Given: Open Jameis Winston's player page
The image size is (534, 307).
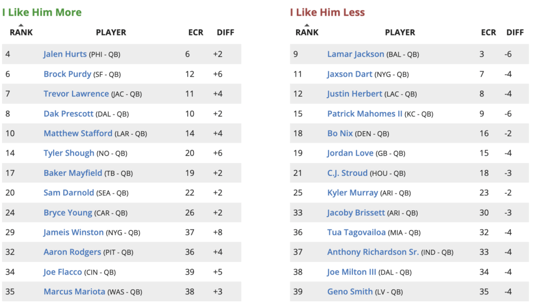Looking at the screenshot, I should [x=74, y=232].
